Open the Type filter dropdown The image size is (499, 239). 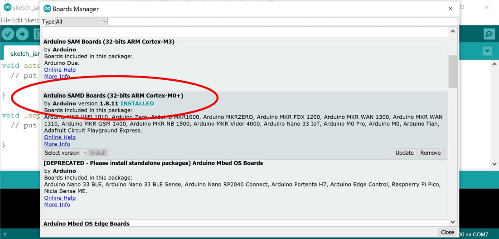click(81, 21)
